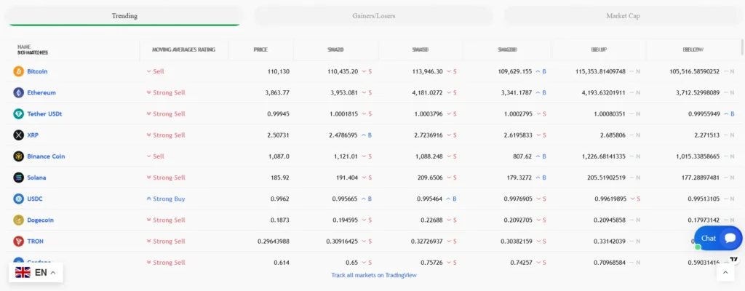745x291 pixels.
Task: Switch to the Market Cap tab
Action: pyautogui.click(x=623, y=15)
